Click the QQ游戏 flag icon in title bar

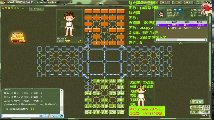(4, 2)
